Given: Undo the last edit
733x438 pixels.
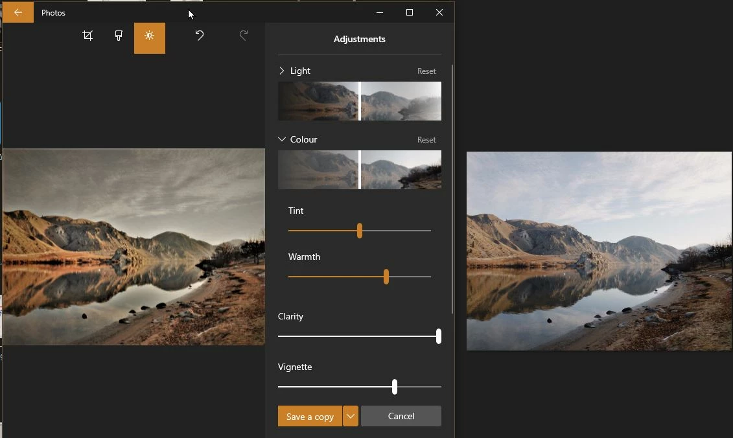Looking at the screenshot, I should pos(200,35).
